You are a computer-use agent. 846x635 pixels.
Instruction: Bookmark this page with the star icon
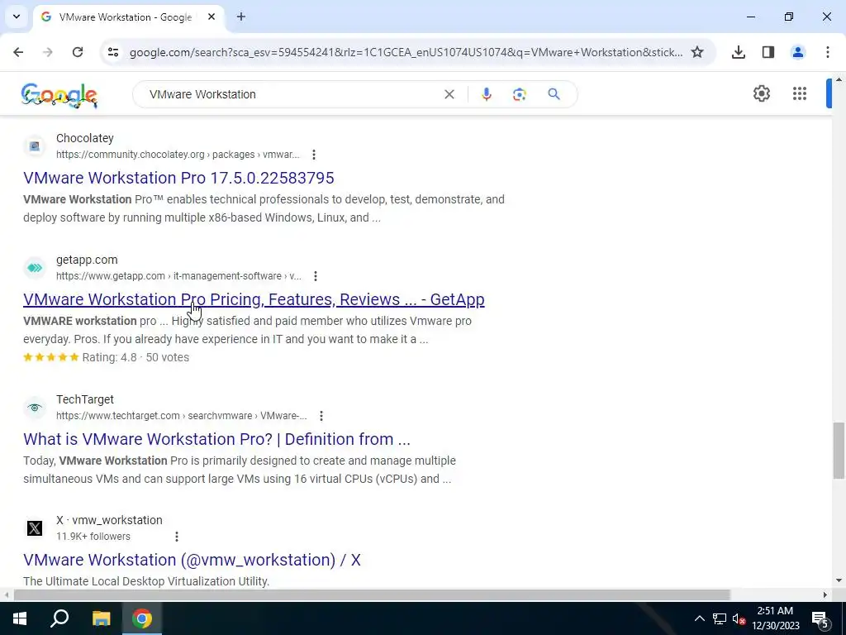(697, 52)
